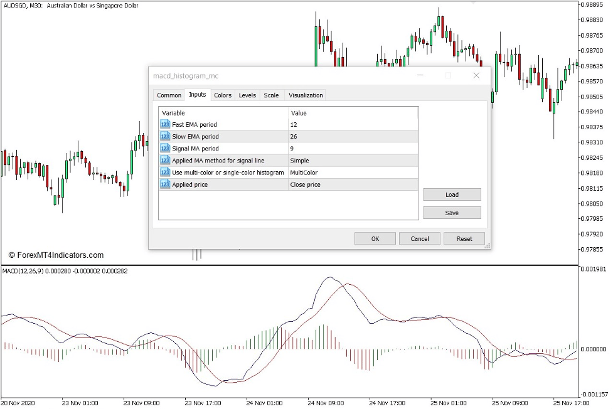Switch to the Colors tab

pyautogui.click(x=222, y=95)
